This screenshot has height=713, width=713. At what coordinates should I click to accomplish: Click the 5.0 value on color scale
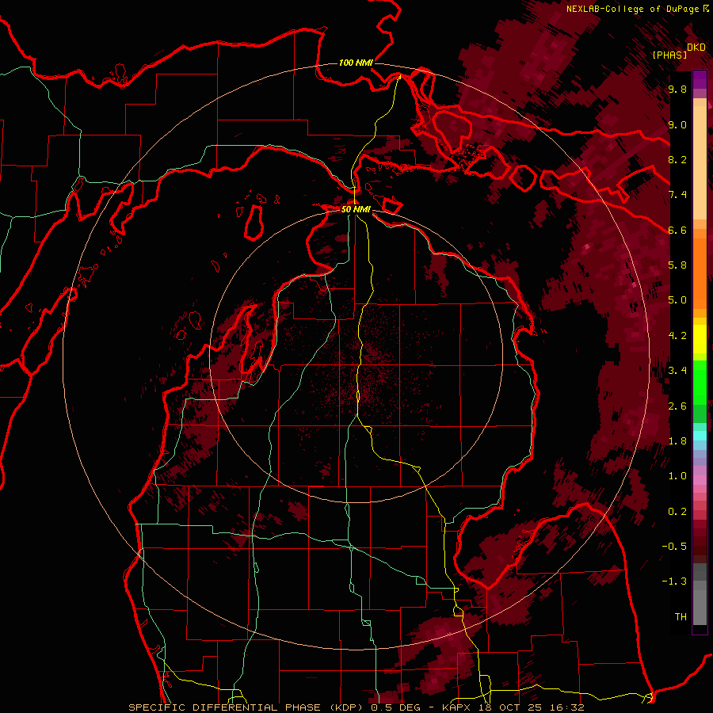click(677, 300)
